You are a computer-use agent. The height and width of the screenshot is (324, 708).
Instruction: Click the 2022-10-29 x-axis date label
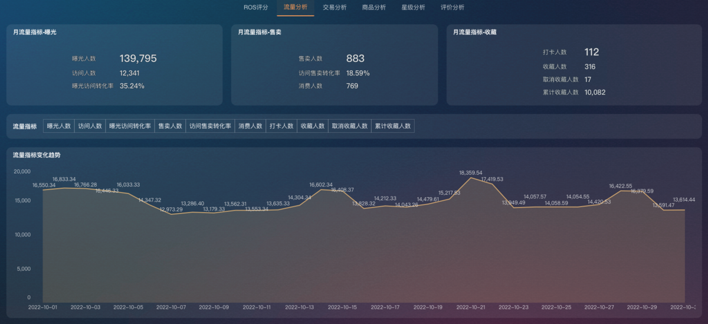tap(642, 307)
